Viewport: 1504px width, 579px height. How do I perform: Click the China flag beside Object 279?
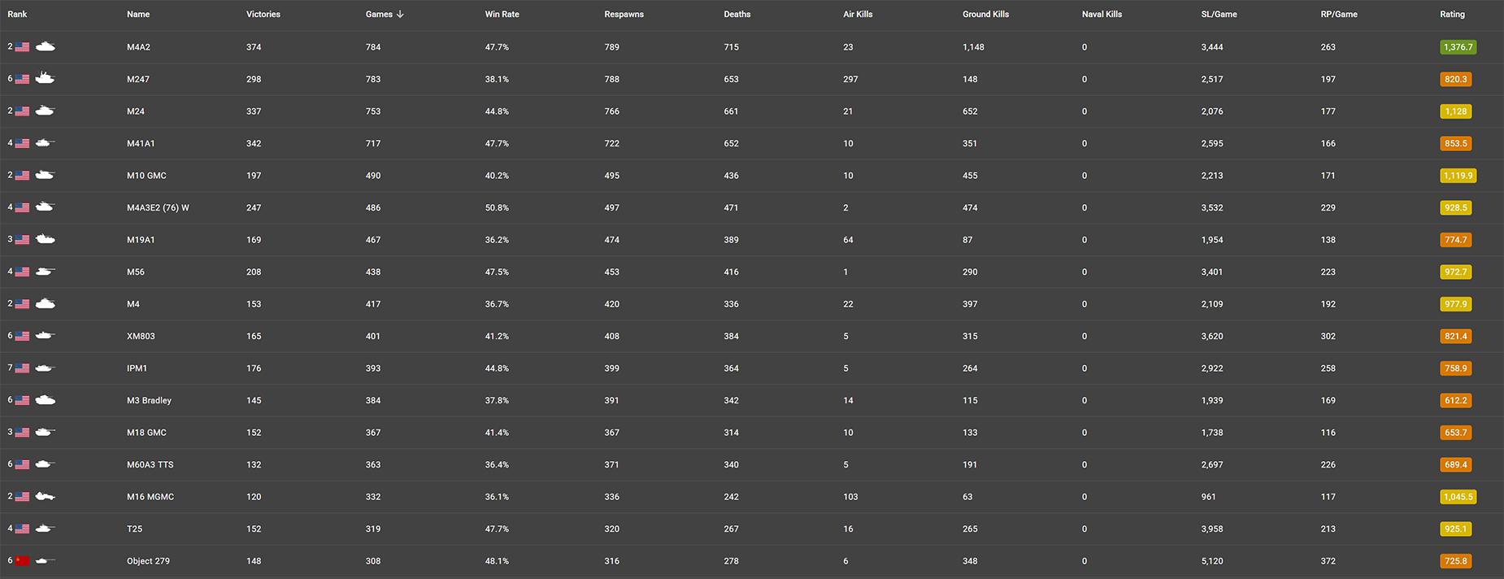point(23,561)
